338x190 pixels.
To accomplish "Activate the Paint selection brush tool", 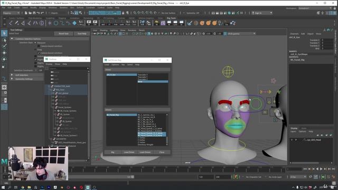I will pos(4,46).
